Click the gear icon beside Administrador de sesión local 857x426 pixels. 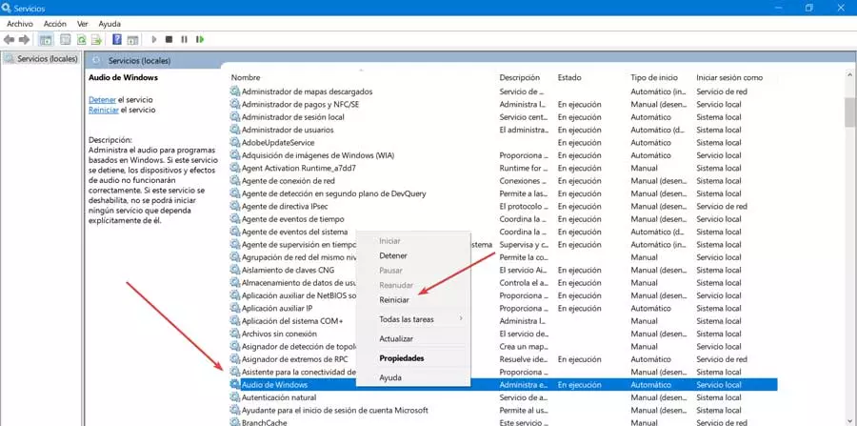[235, 117]
